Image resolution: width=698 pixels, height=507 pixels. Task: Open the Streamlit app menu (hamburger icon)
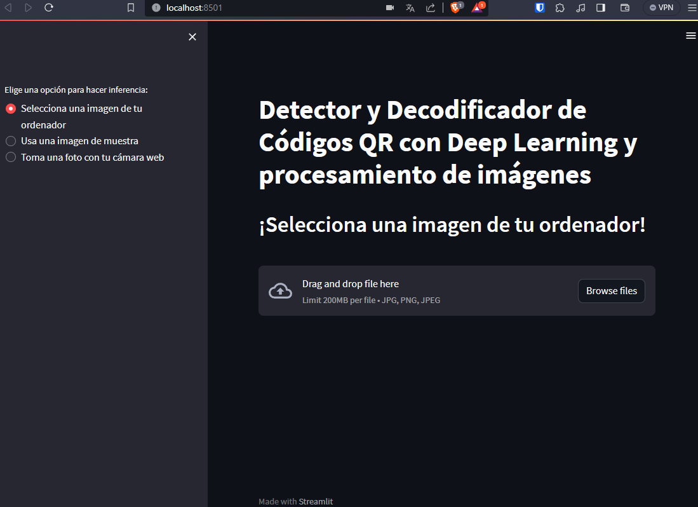pyautogui.click(x=690, y=36)
